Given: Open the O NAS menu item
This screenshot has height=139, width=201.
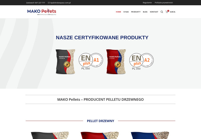Looking at the screenshot, I should click(126, 12).
